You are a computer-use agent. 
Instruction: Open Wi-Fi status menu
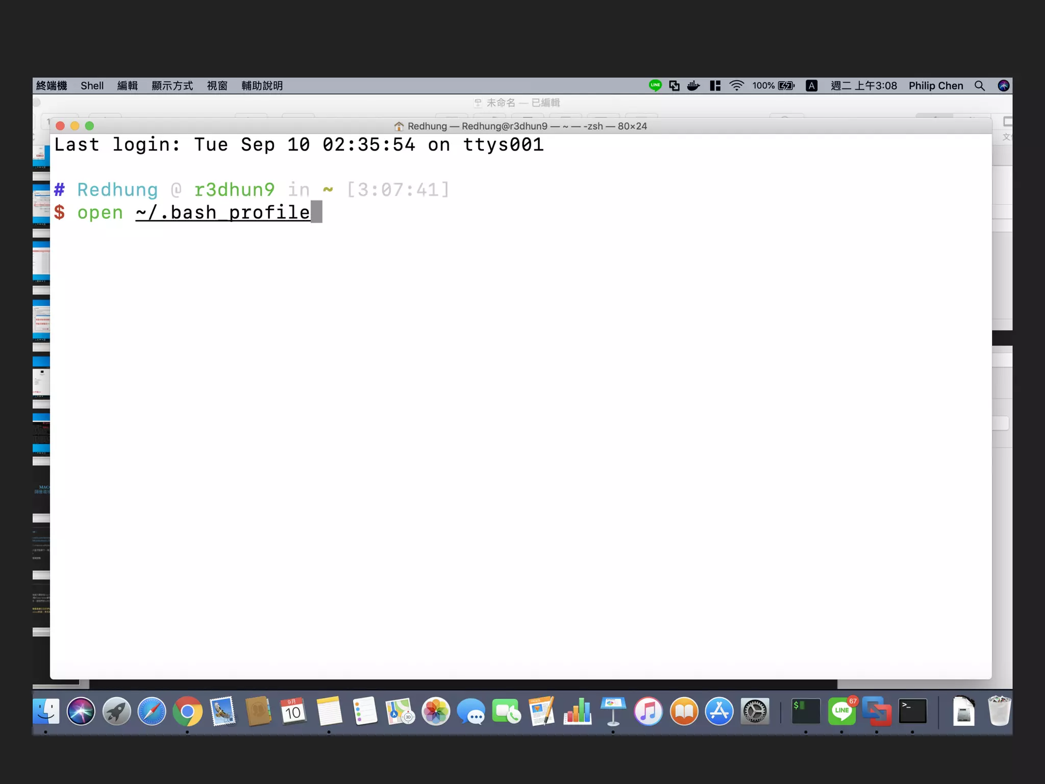[736, 86]
